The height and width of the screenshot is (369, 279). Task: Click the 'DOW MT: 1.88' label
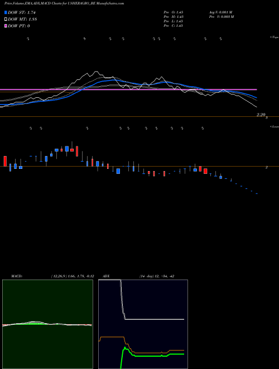pyautogui.click(x=22, y=19)
